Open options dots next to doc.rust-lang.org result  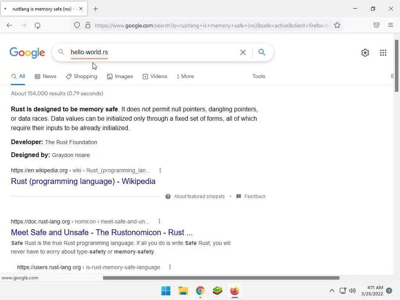pyautogui.click(x=159, y=221)
